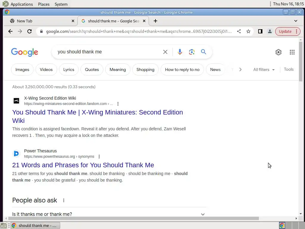The height and width of the screenshot is (229, 305).
Task: Select the News filter chip
Action: point(215,69)
